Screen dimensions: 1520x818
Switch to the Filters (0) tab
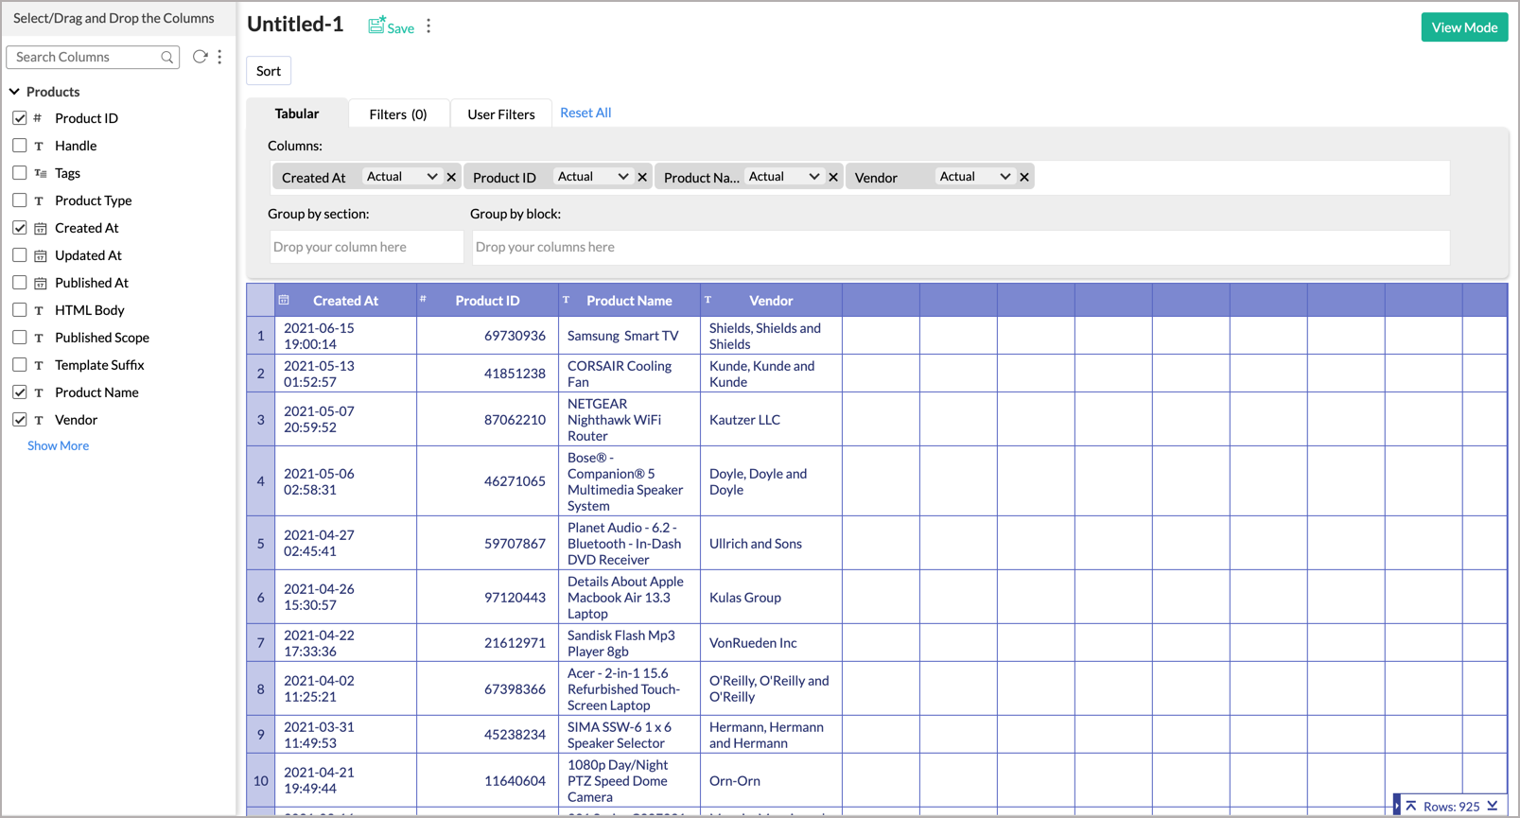point(397,114)
